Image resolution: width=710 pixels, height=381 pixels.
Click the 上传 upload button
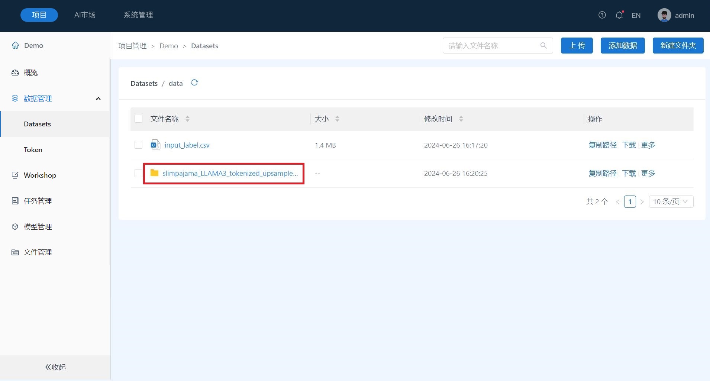click(577, 46)
